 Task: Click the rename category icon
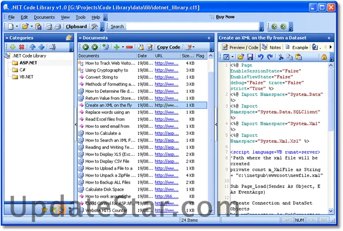pyautogui.click(x=52, y=47)
